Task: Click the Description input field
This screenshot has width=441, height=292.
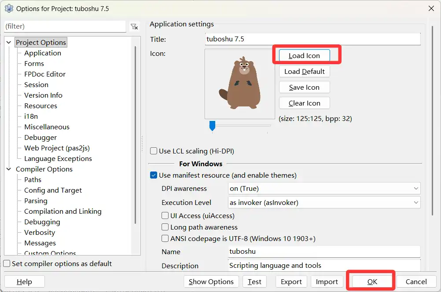Action: point(324,266)
